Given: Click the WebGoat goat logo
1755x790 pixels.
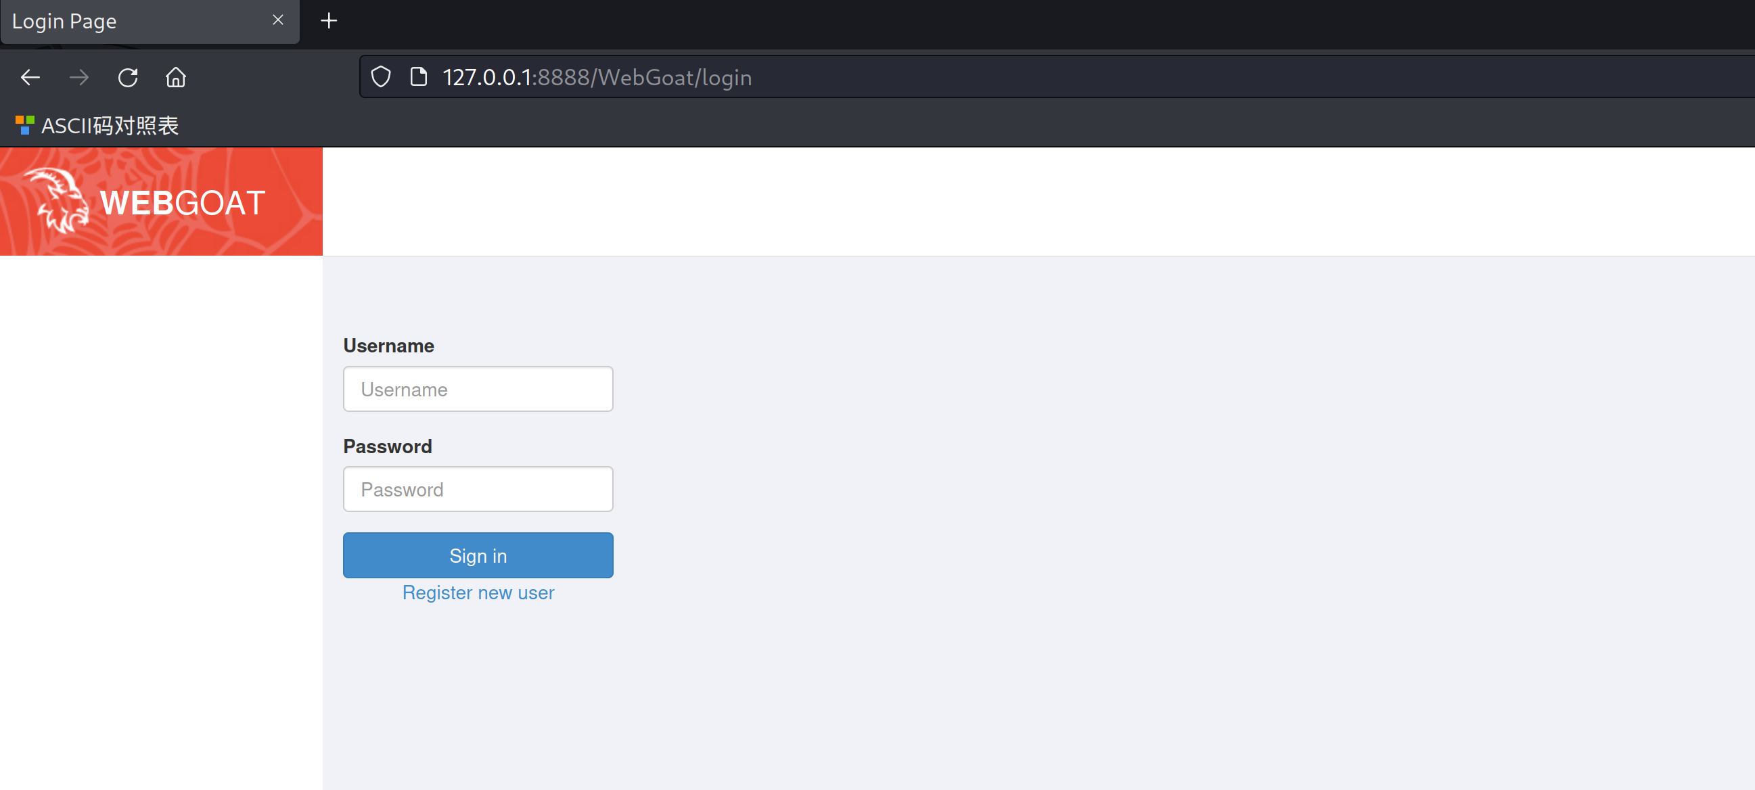Looking at the screenshot, I should coord(57,201).
